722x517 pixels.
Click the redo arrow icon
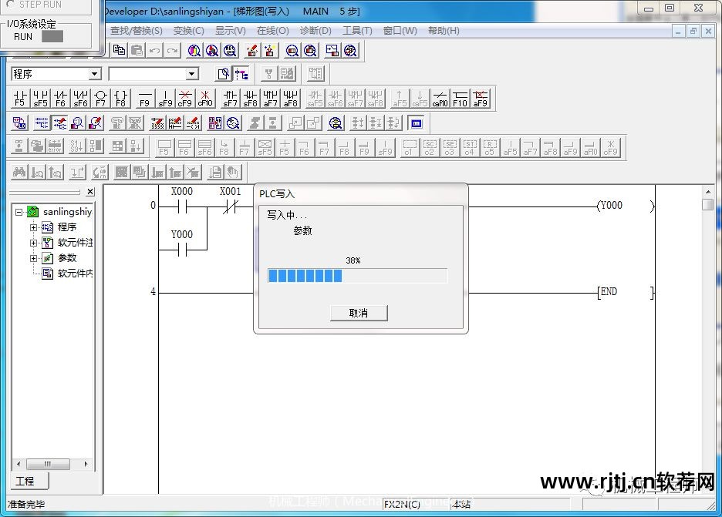[x=172, y=50]
